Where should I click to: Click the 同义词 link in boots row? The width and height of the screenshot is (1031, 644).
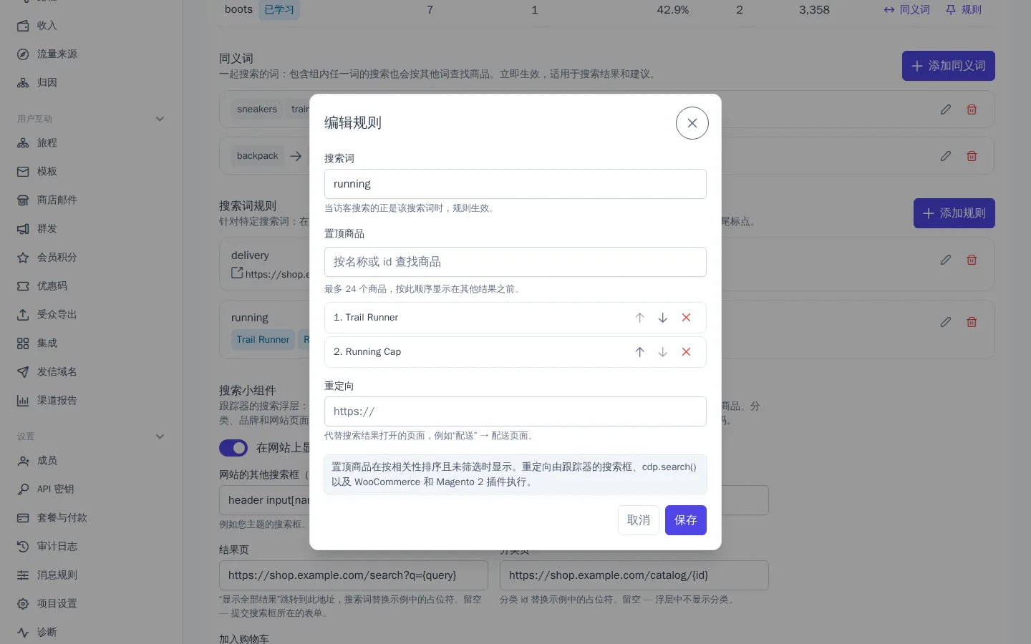906,10
